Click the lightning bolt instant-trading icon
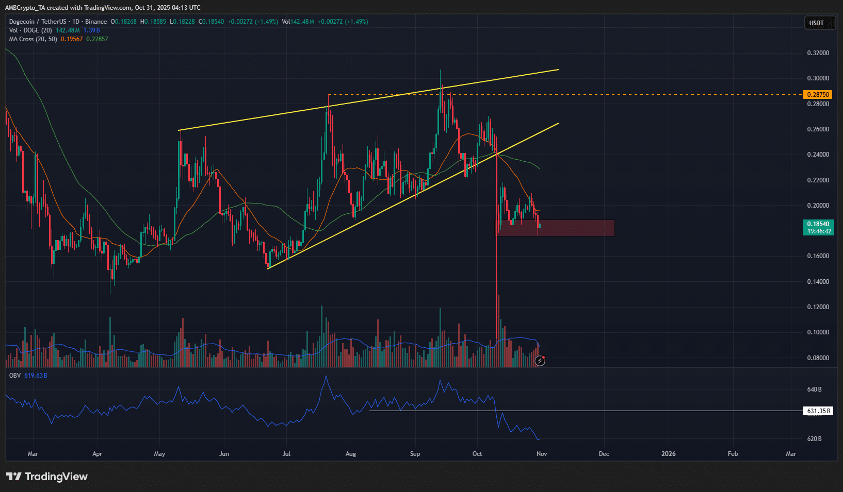This screenshot has width=843, height=492. pyautogui.click(x=539, y=361)
